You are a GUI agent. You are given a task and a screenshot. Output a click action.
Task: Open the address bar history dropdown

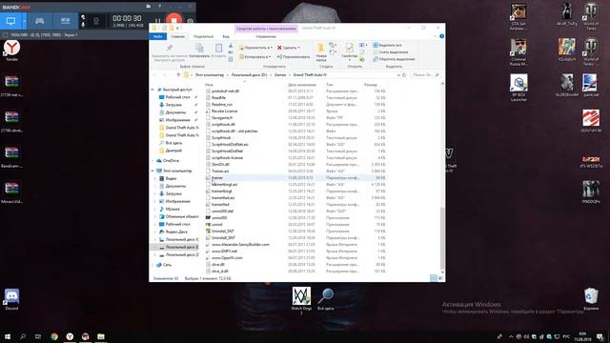coord(398,74)
